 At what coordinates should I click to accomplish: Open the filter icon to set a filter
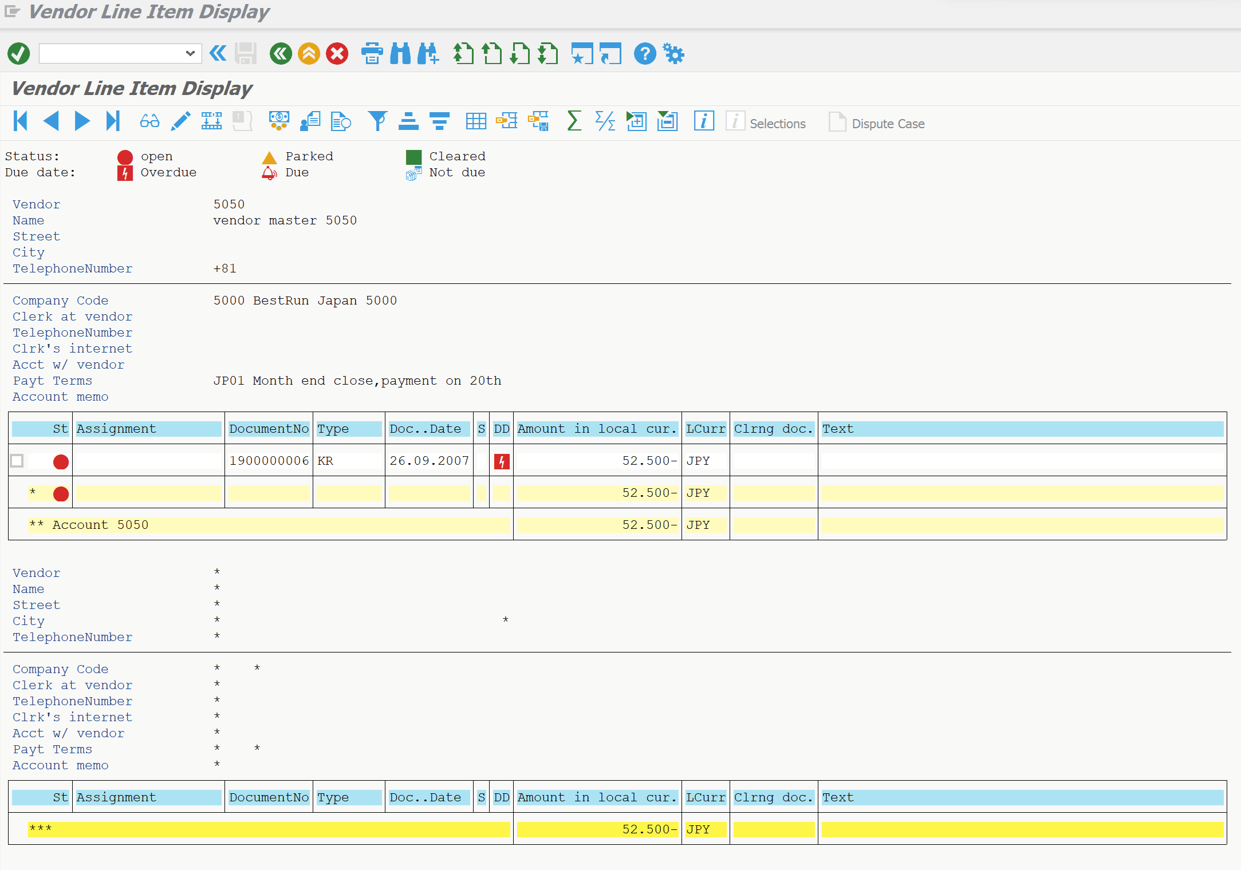coord(377,121)
